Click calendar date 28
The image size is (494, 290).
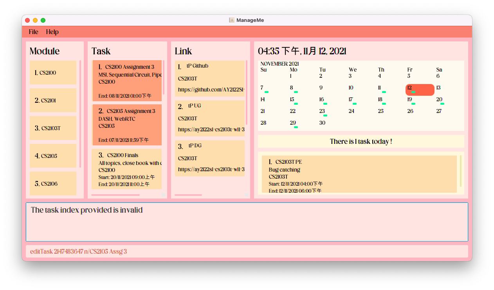coord(263,123)
